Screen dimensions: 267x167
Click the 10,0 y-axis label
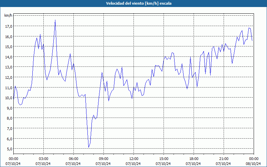tap(9, 98)
